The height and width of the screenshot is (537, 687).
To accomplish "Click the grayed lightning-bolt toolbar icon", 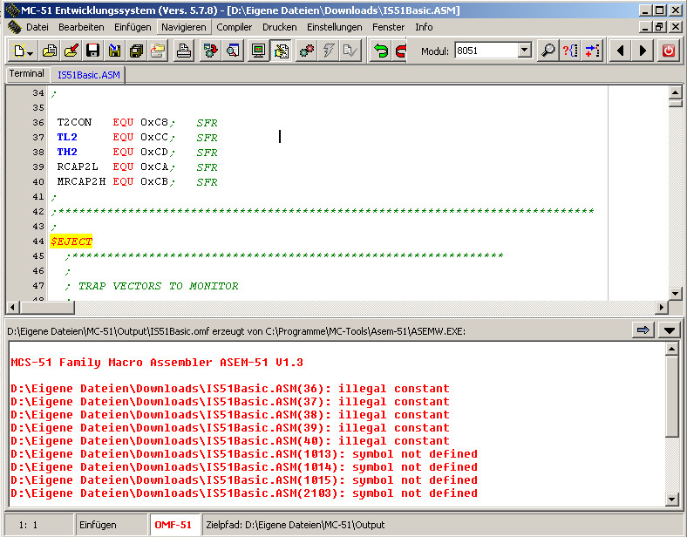I will click(x=329, y=51).
